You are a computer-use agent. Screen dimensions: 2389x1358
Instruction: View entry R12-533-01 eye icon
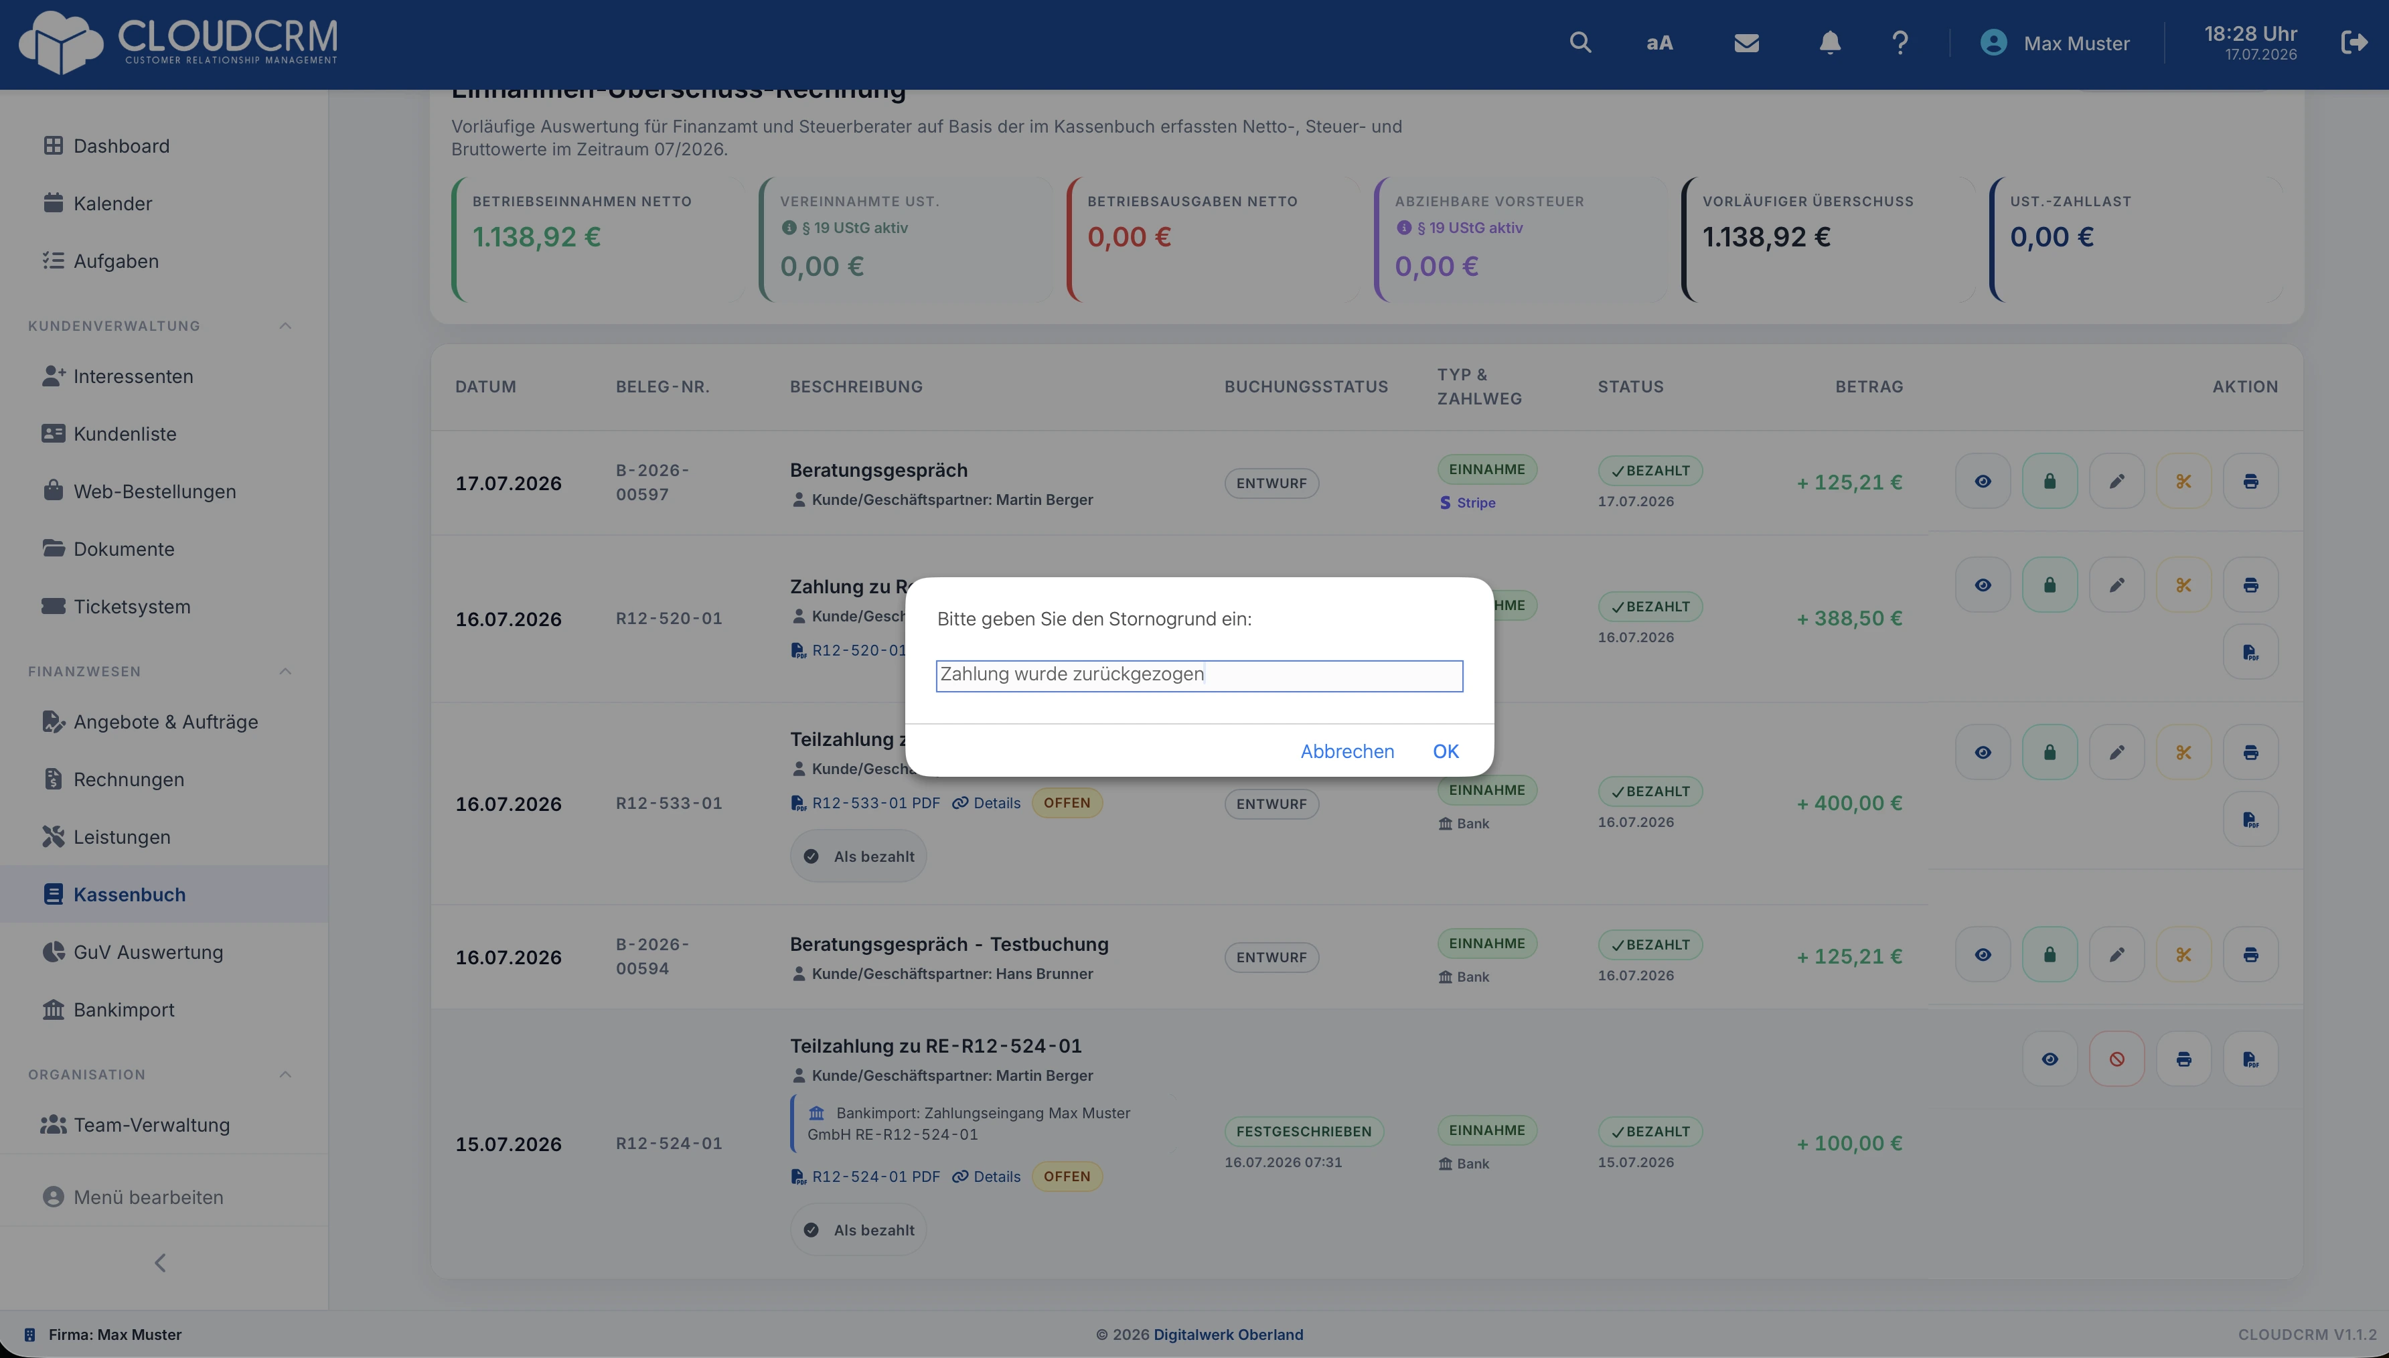1983,752
